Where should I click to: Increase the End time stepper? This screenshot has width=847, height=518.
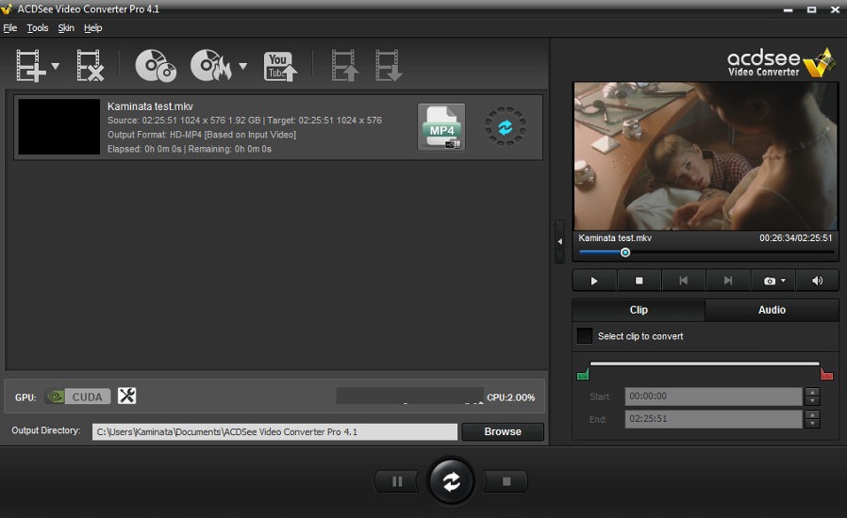[x=812, y=415]
